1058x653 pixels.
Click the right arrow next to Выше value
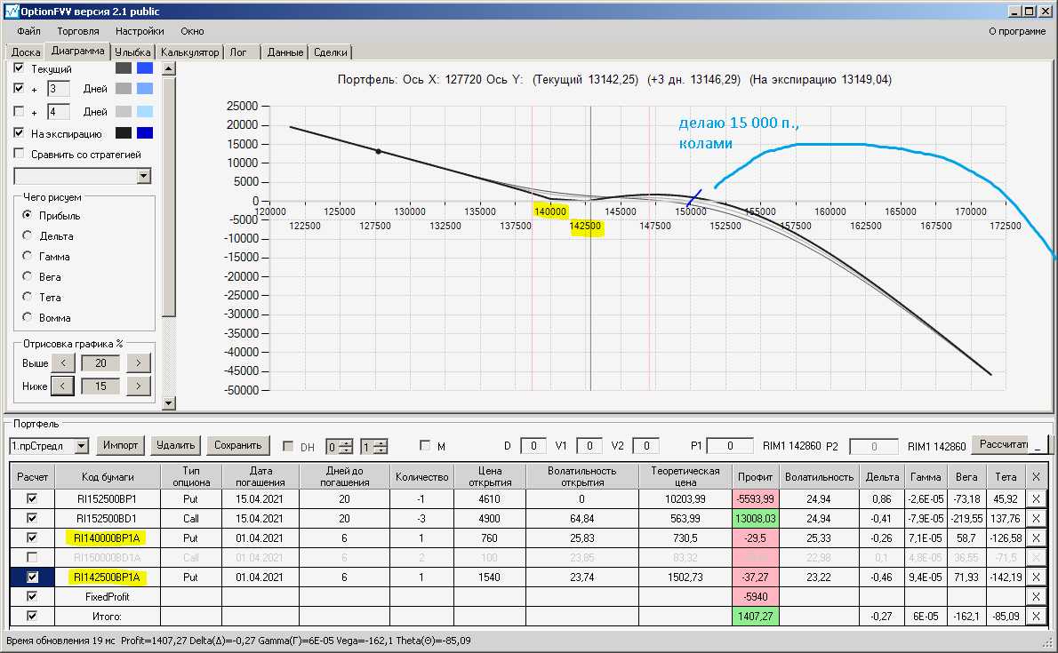[139, 363]
